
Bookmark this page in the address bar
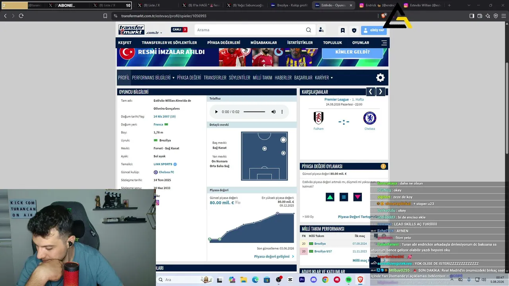click(x=105, y=16)
